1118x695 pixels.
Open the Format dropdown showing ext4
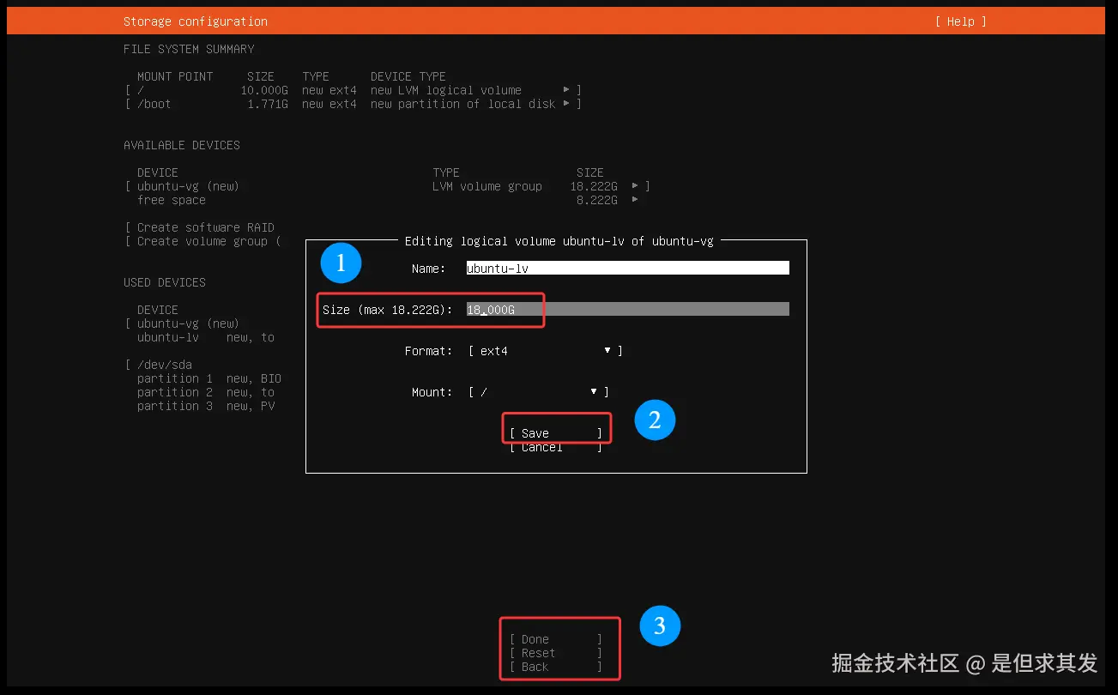click(607, 350)
